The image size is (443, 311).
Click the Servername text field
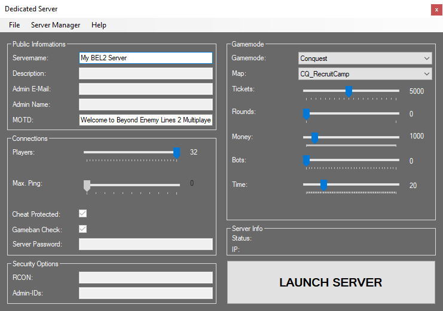[x=145, y=58]
